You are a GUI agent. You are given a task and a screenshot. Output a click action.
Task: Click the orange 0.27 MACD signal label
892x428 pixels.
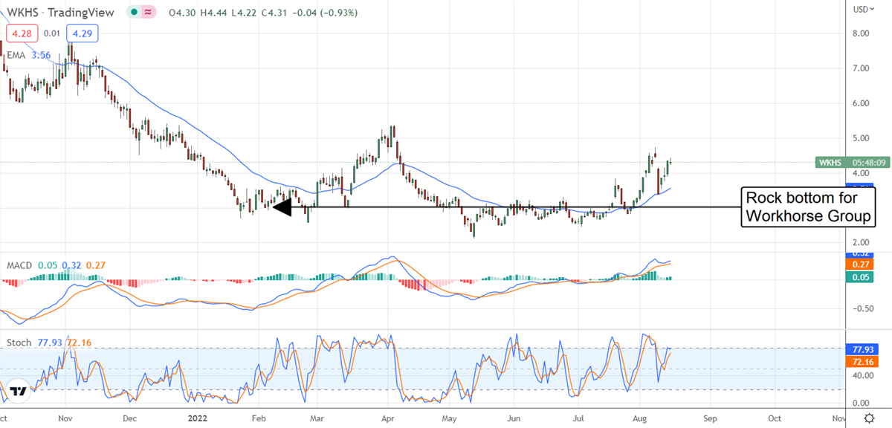pos(861,265)
